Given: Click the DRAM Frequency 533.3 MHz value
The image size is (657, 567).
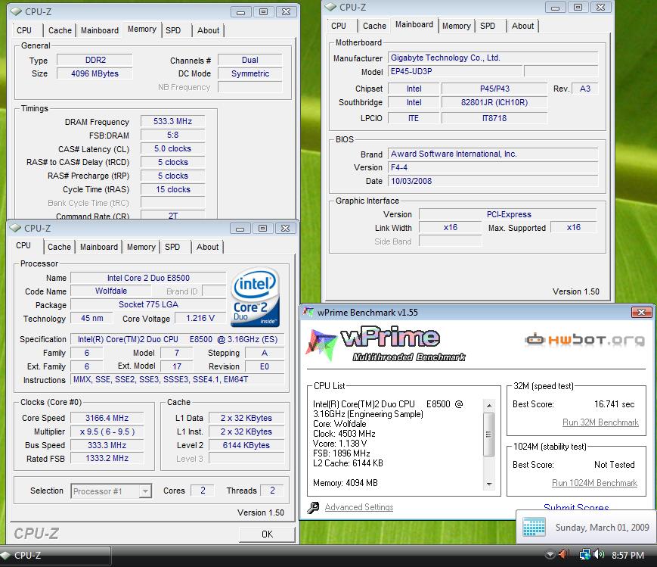Looking at the screenshot, I should pyautogui.click(x=172, y=121).
